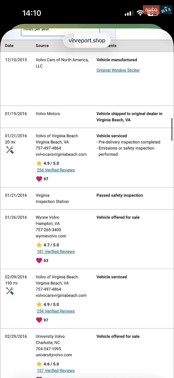
Task: Open 181 Verified Reviews for Wynne Volvo
Action: [56, 251]
